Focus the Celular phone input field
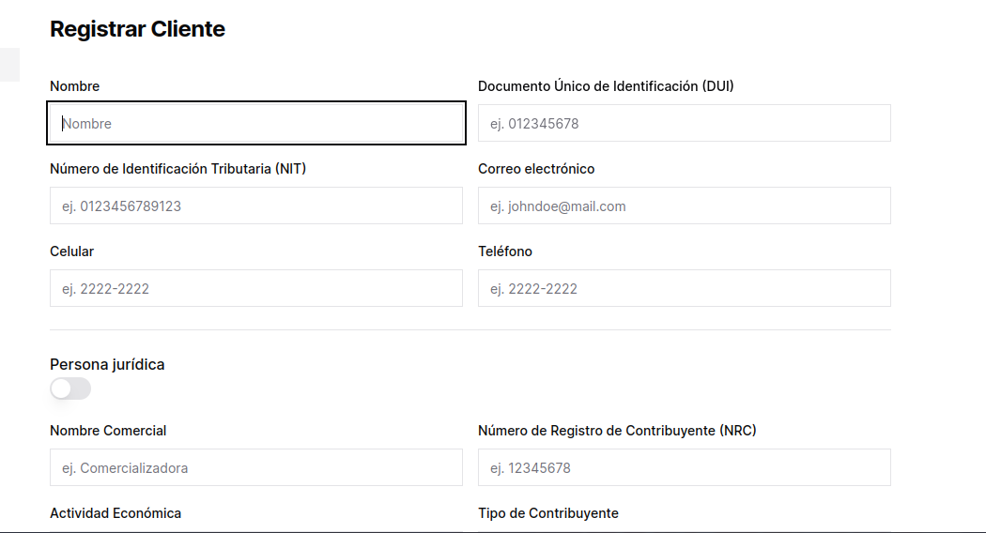Image resolution: width=986 pixels, height=533 pixels. coord(255,288)
